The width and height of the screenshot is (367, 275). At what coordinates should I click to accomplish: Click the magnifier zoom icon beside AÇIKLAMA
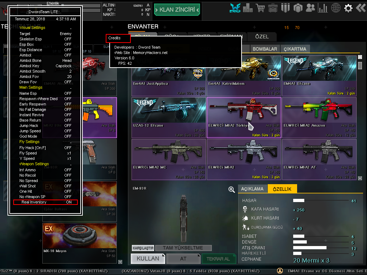pos(232,189)
